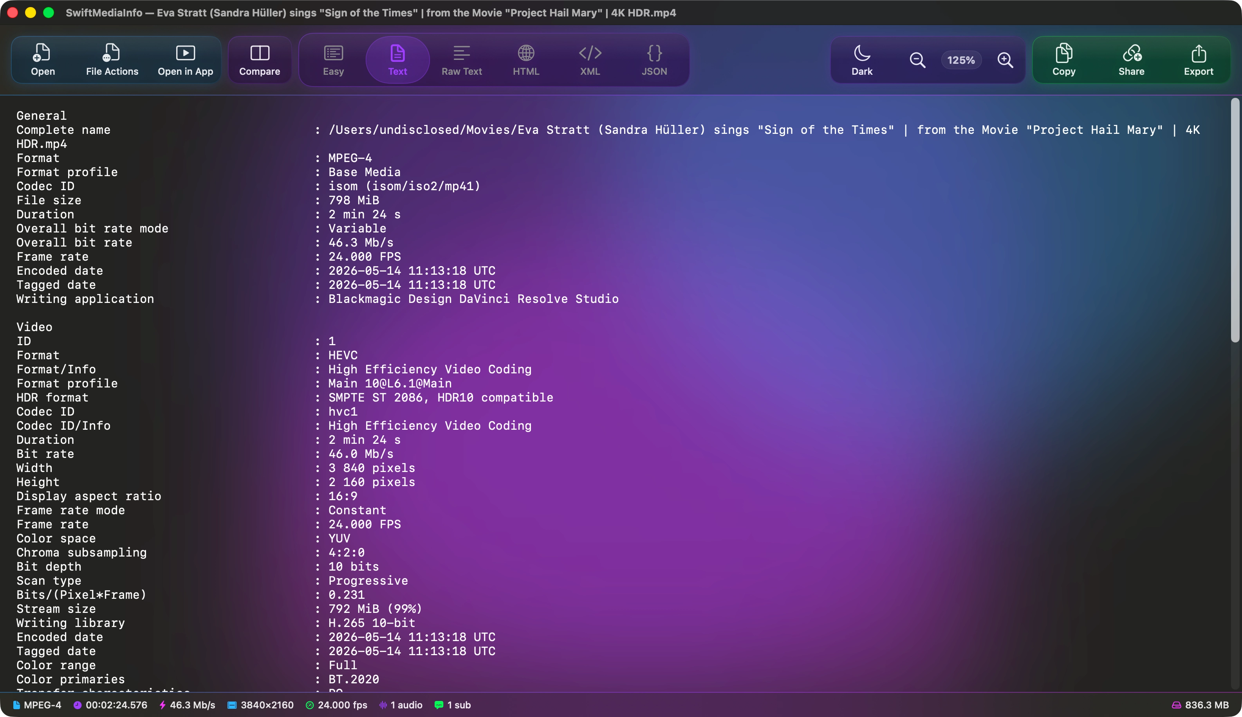Click the MPEG-4 format status bar icon
The height and width of the screenshot is (717, 1242).
pyautogui.click(x=17, y=705)
